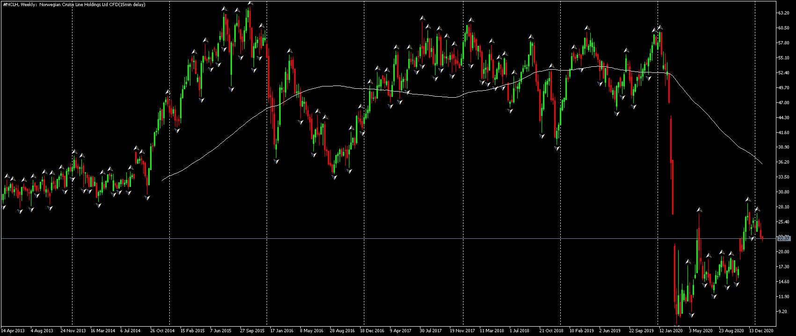Click the up fractal arrow above the late-2020 high
Image resolution: width=796 pixels, height=336 pixels.
[748, 200]
